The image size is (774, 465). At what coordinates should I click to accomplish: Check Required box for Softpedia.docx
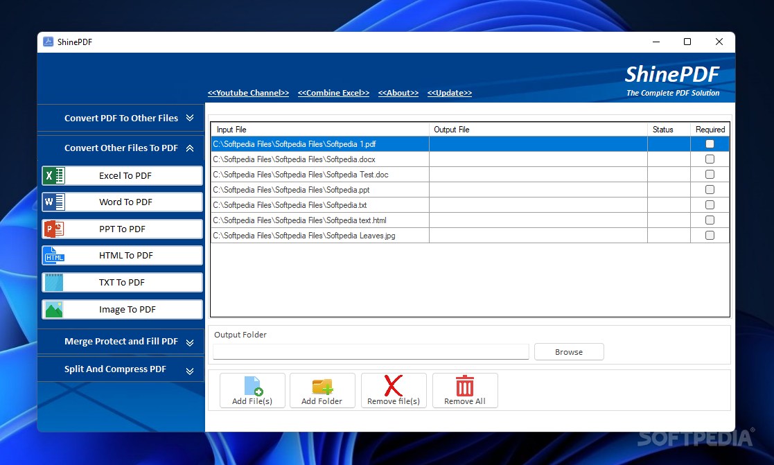pos(710,159)
